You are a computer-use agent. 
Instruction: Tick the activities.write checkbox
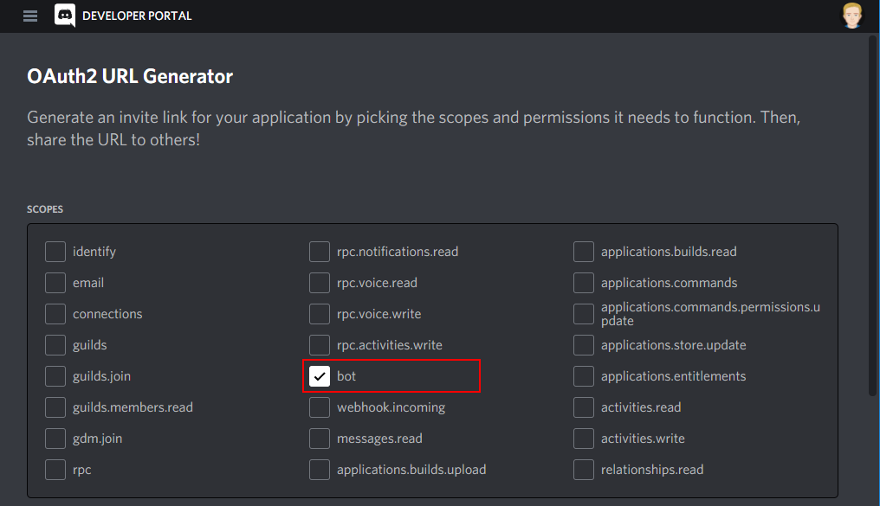coord(584,439)
